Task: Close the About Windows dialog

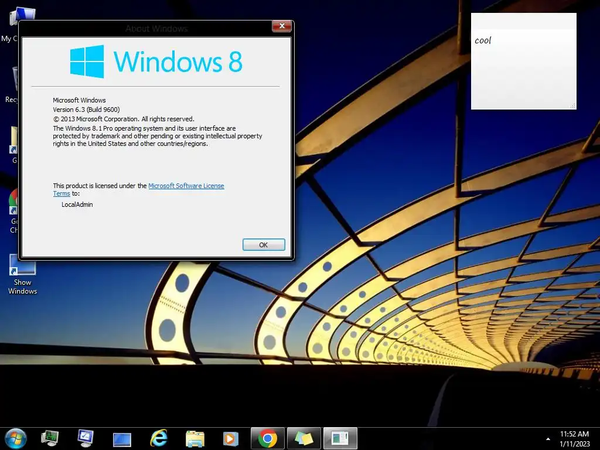Action: click(x=282, y=26)
